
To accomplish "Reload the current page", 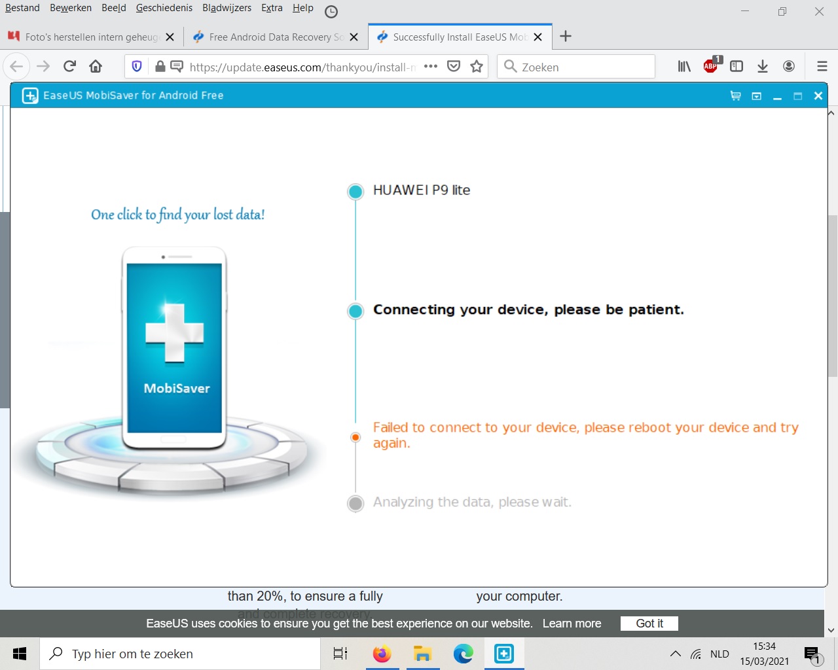I will (69, 66).
